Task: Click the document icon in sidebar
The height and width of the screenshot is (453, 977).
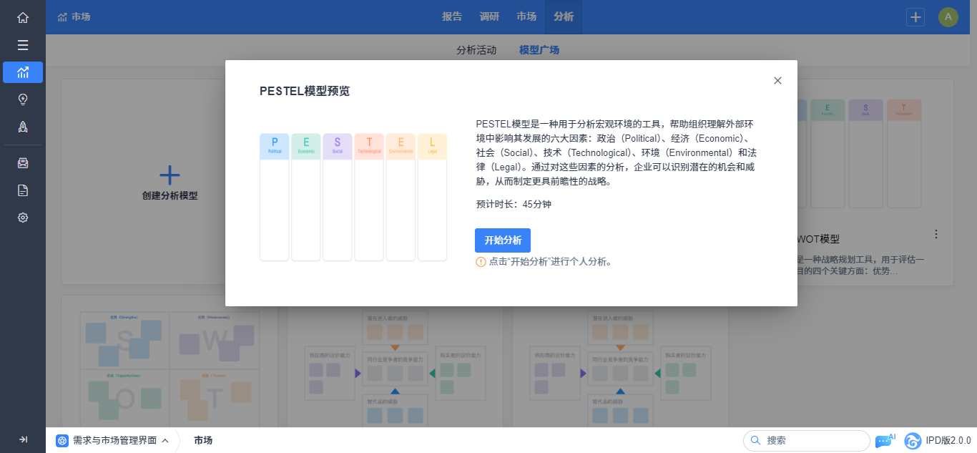Action: point(23,190)
